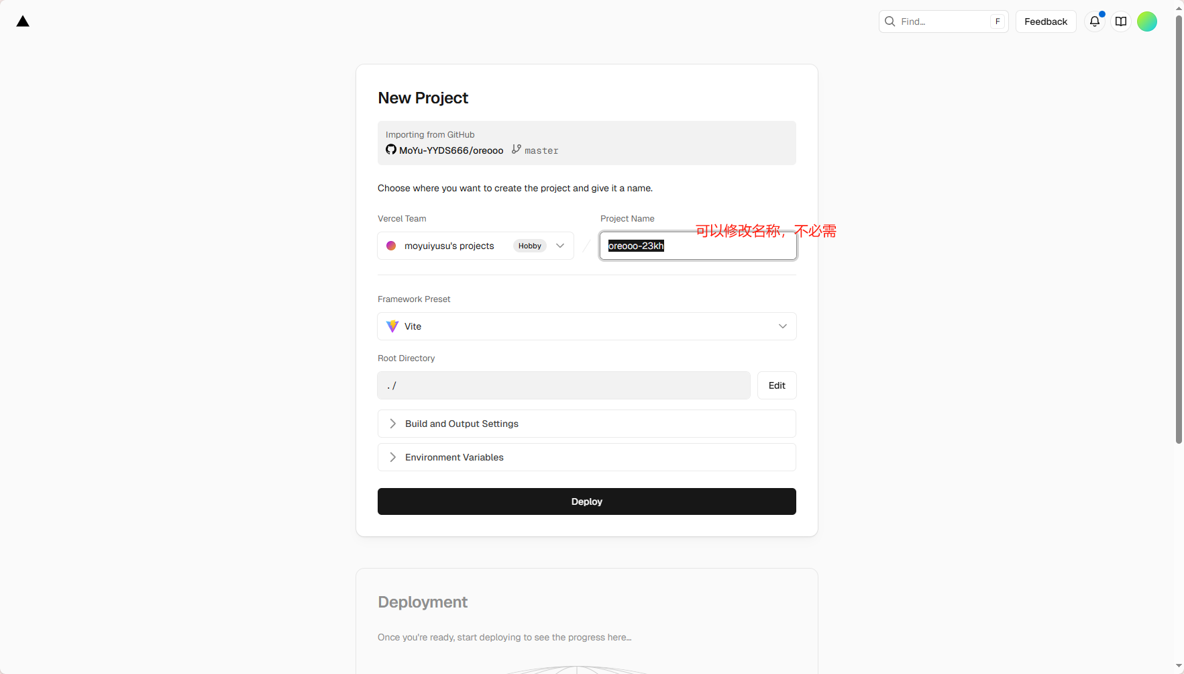Expand Environment Variables section

pyautogui.click(x=587, y=457)
